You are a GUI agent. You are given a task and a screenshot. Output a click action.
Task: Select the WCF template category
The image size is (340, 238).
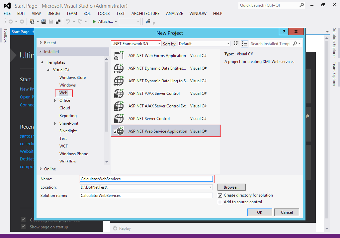[63, 146]
